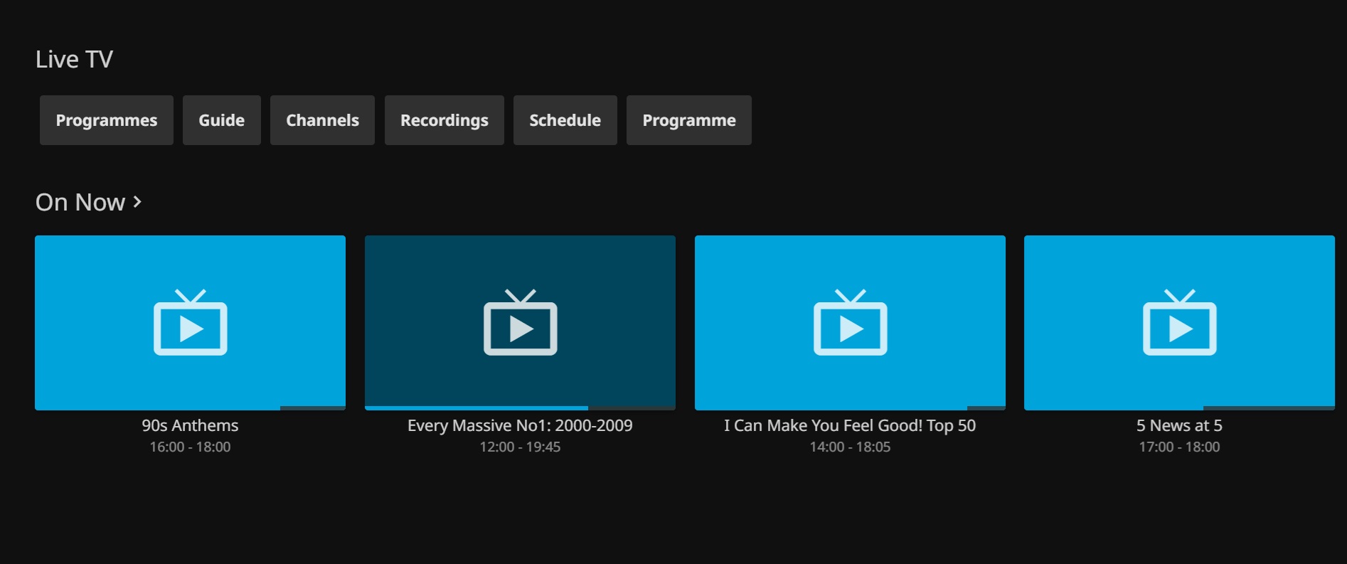1347x564 pixels.
Task: Switch to the Guide tab
Action: pyautogui.click(x=221, y=120)
